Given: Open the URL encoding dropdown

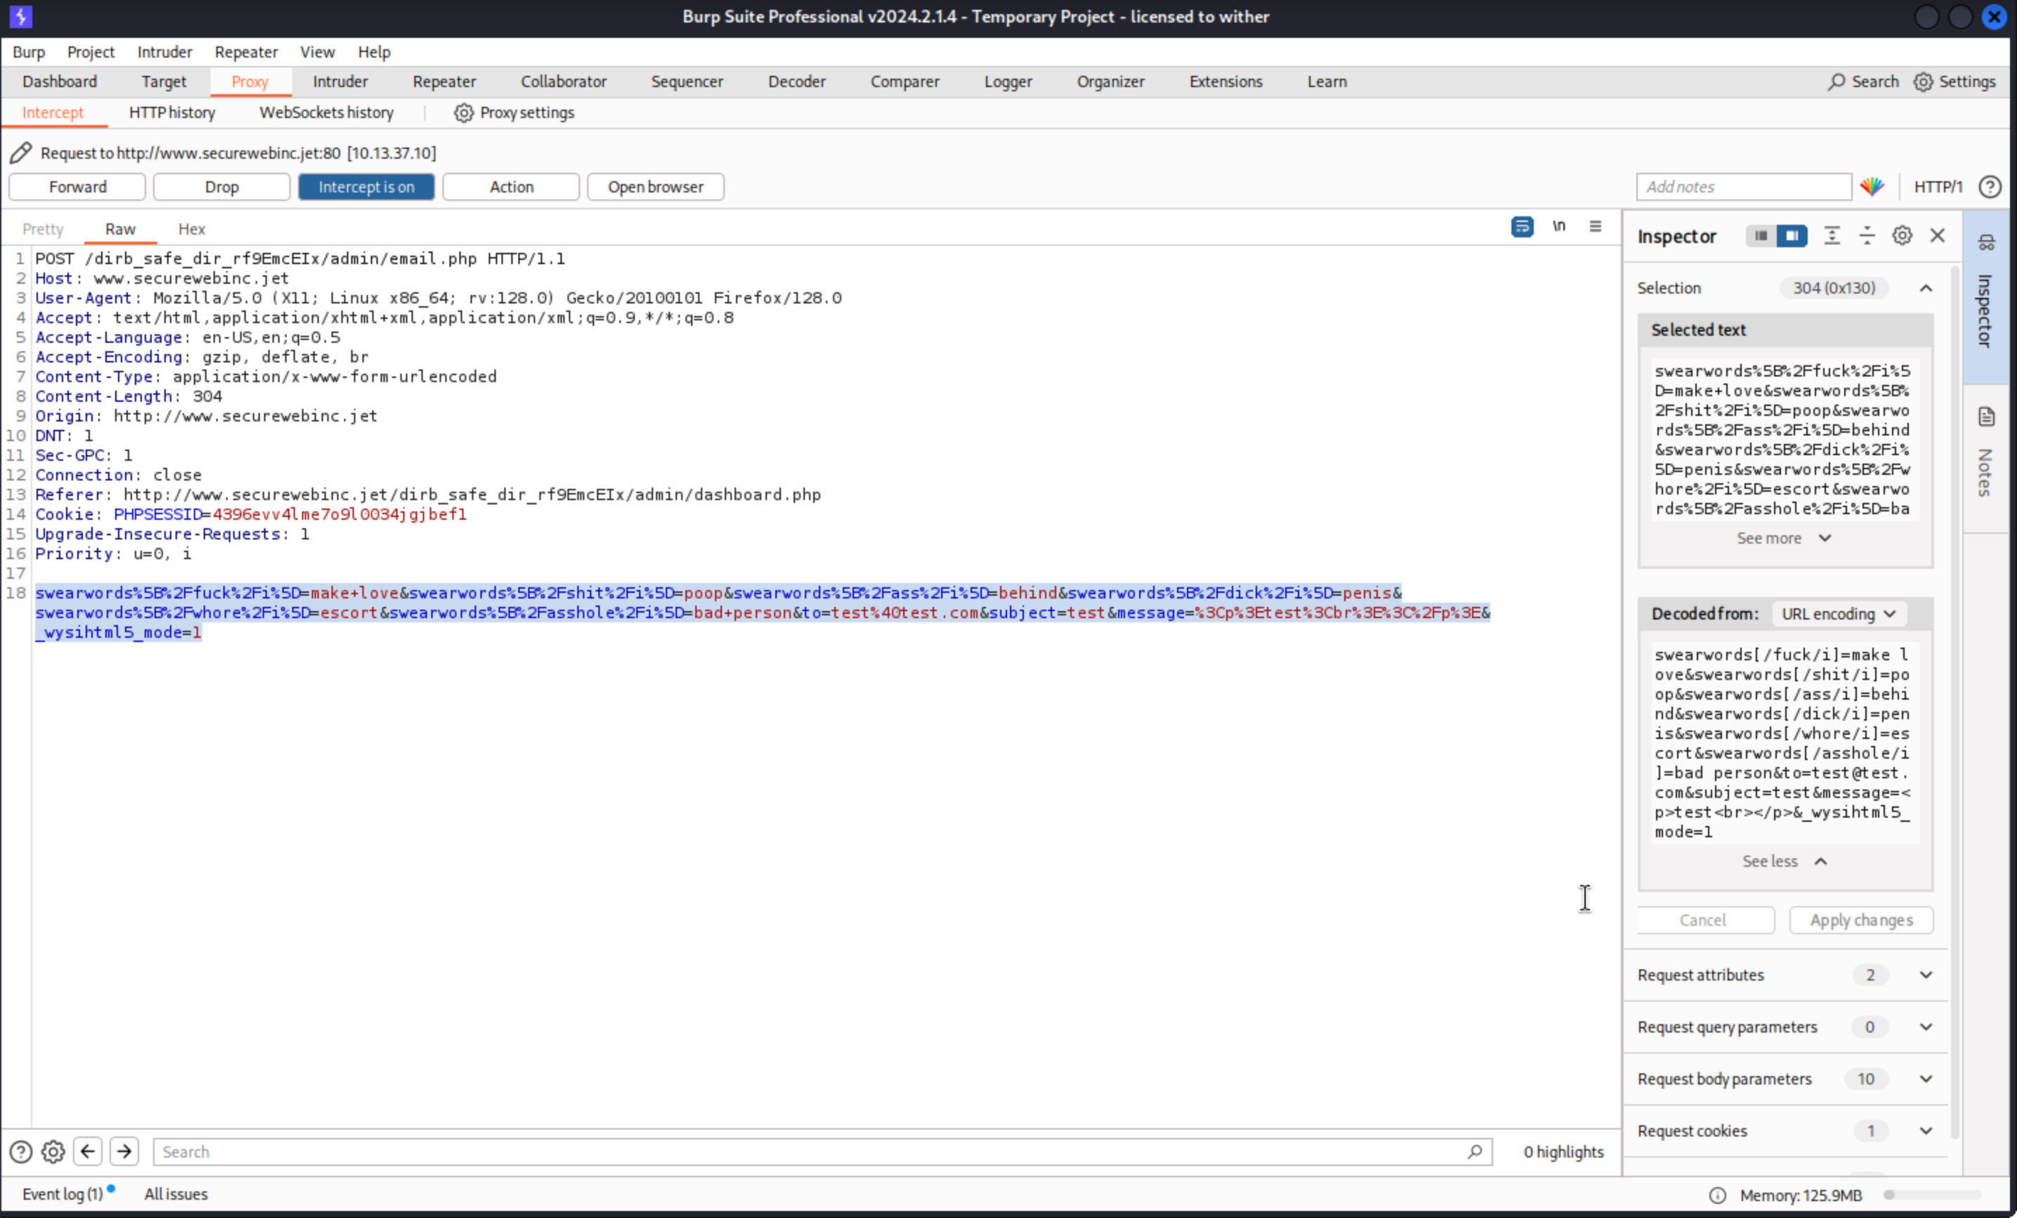Looking at the screenshot, I should 1838,614.
